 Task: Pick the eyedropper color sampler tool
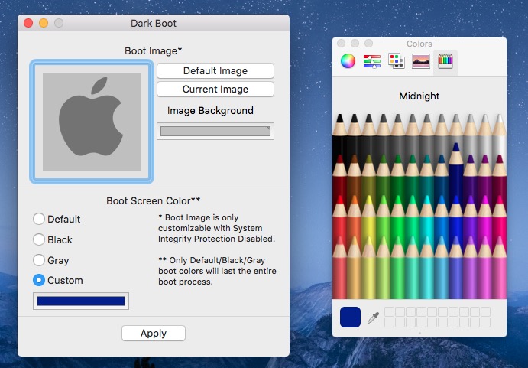tap(373, 318)
